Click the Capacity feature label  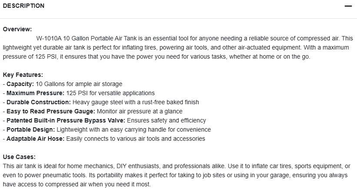coord(20,84)
